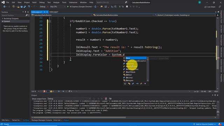224x126 pixels.
Task: Close the Toolbox panel
Action: [x=28, y=12]
